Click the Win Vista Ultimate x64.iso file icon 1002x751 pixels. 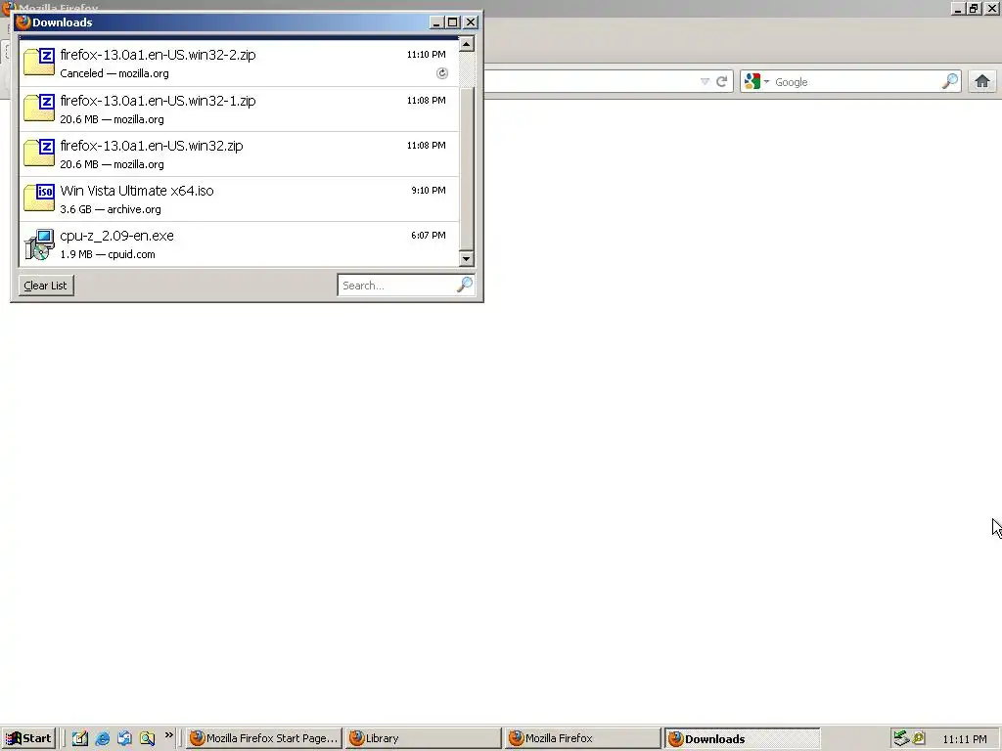pyautogui.click(x=39, y=198)
